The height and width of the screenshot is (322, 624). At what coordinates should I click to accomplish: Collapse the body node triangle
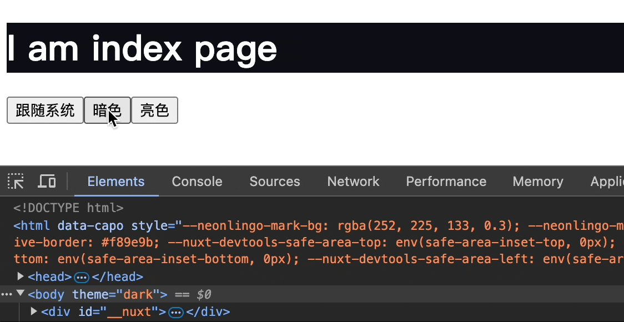[21, 294]
